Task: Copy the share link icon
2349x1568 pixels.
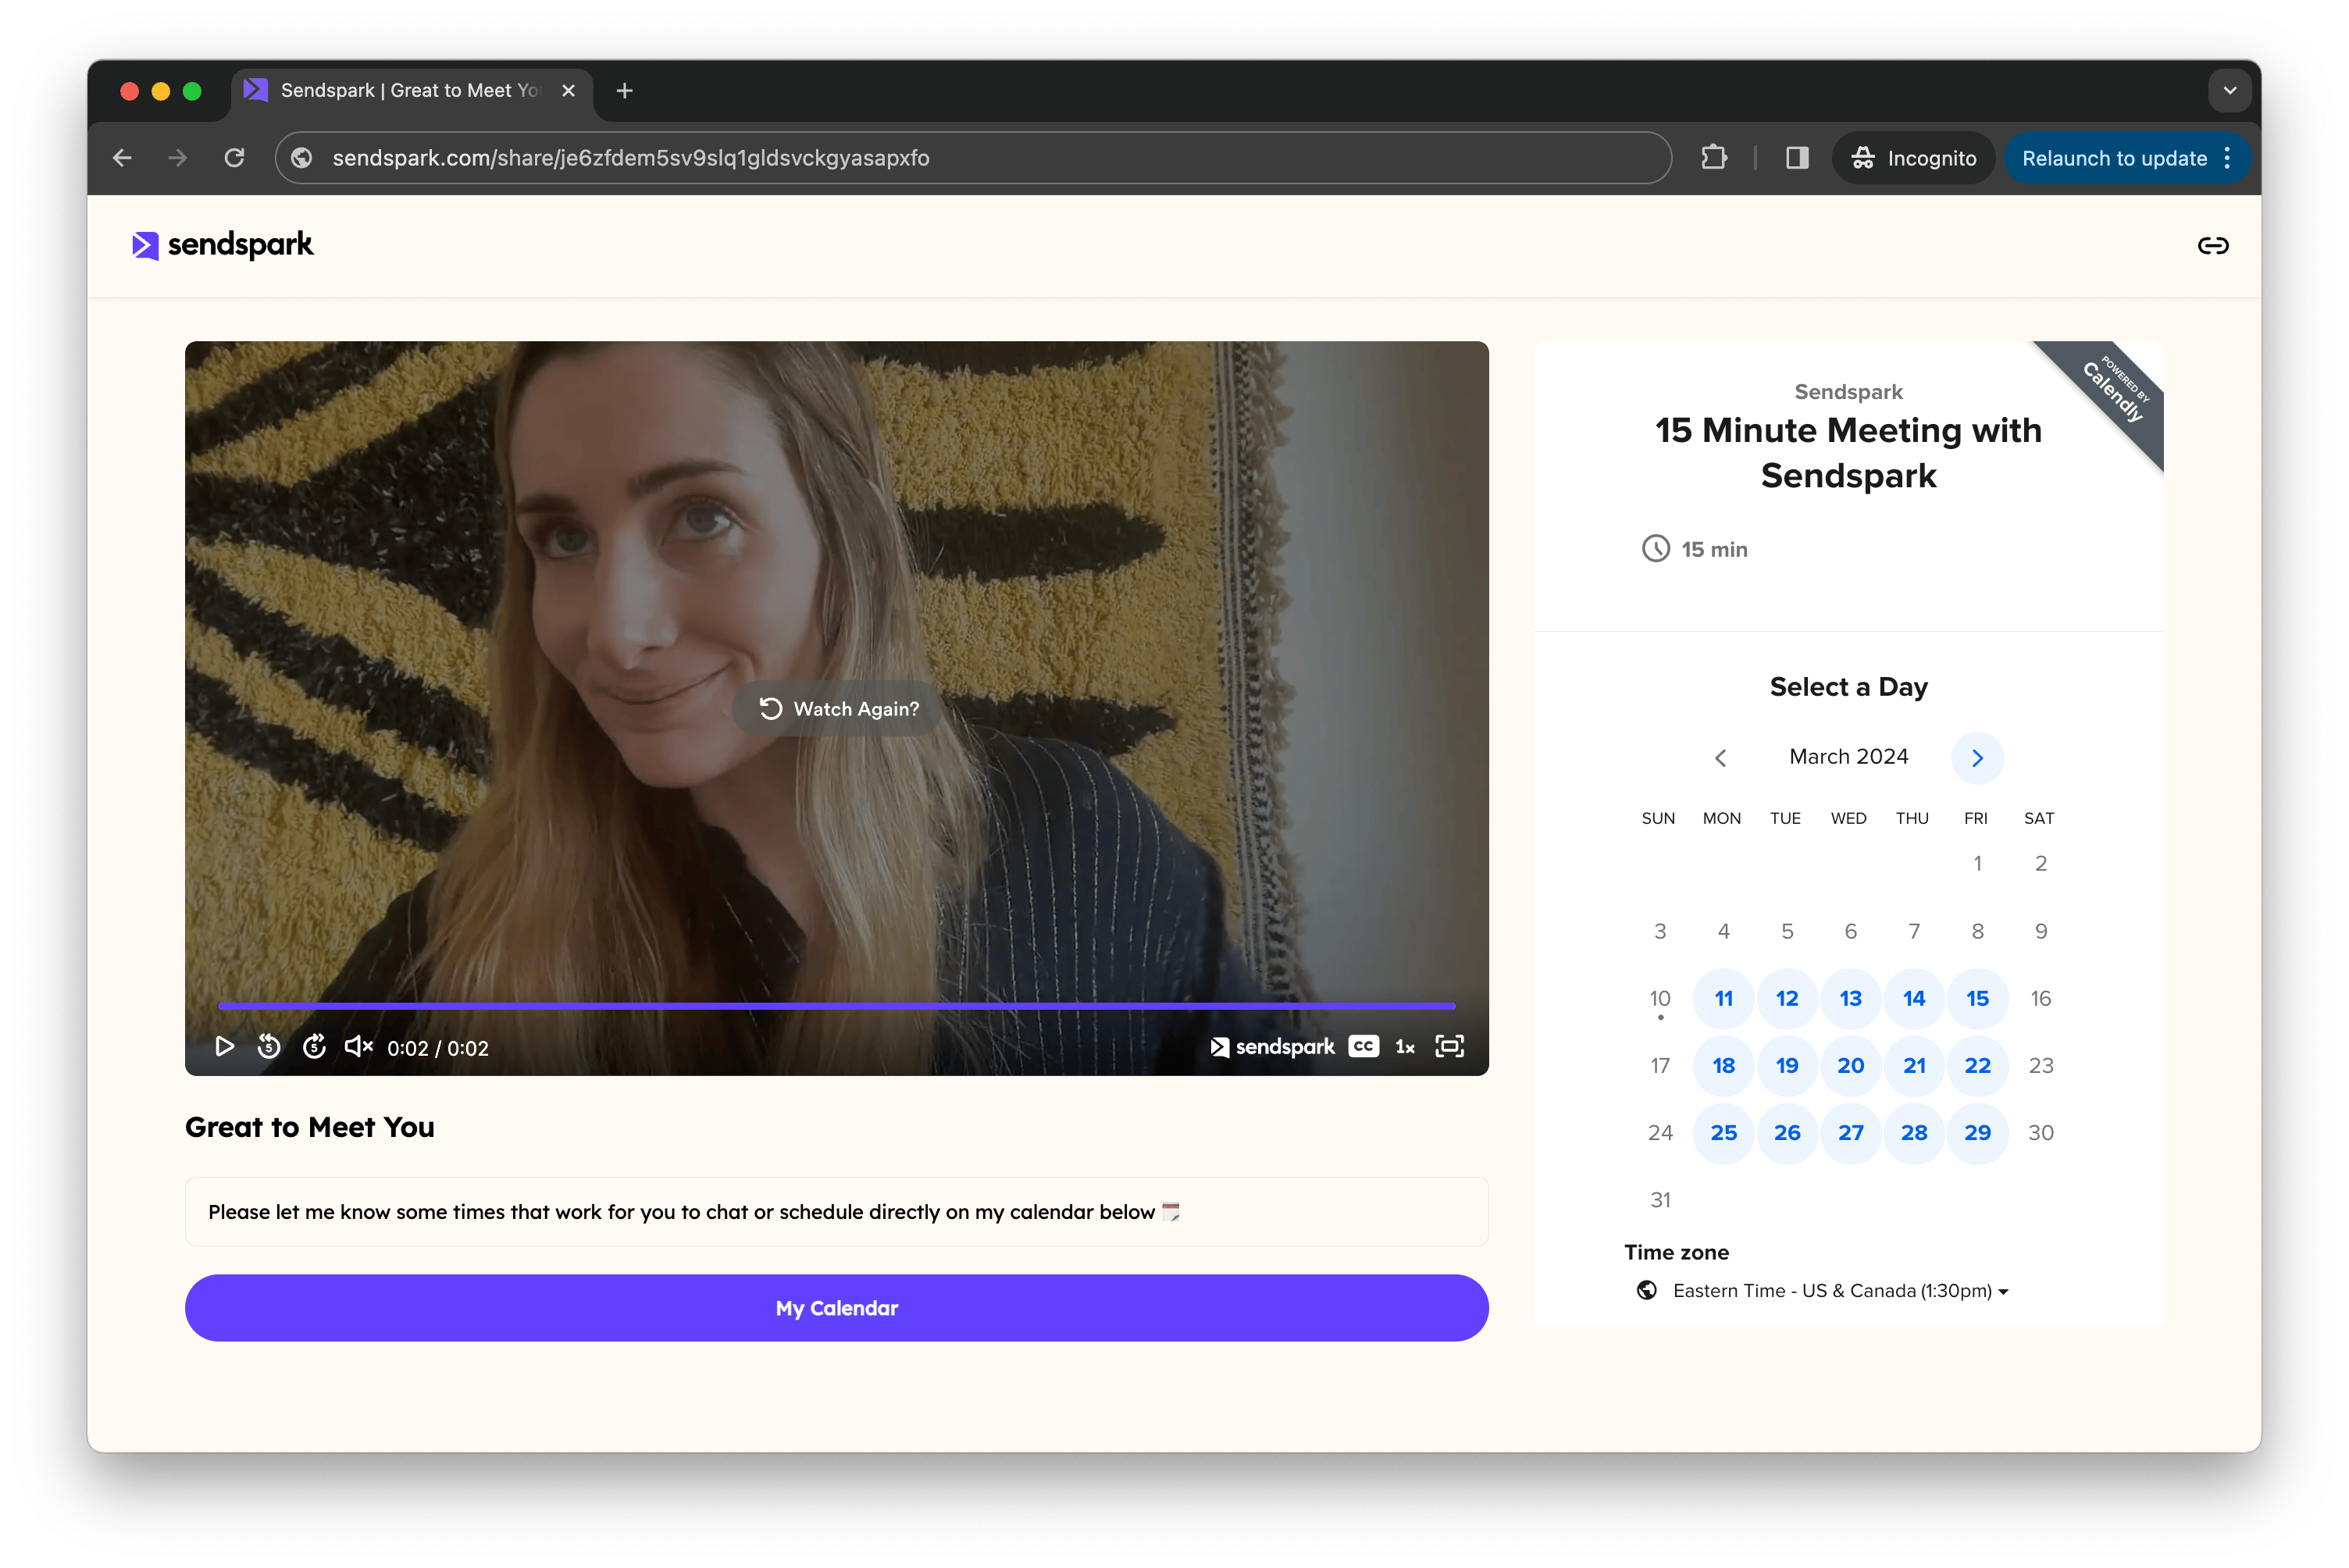Action: pos(2213,246)
